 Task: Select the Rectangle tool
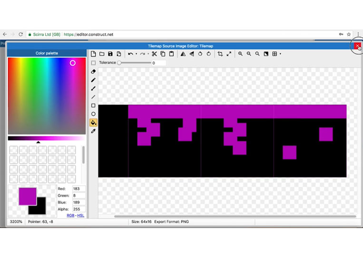(x=93, y=105)
